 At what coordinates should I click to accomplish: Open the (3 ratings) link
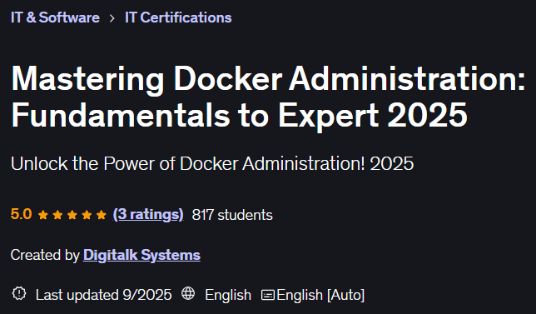148,214
